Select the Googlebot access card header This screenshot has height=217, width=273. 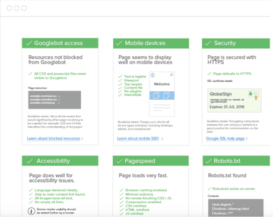coord(60,43)
